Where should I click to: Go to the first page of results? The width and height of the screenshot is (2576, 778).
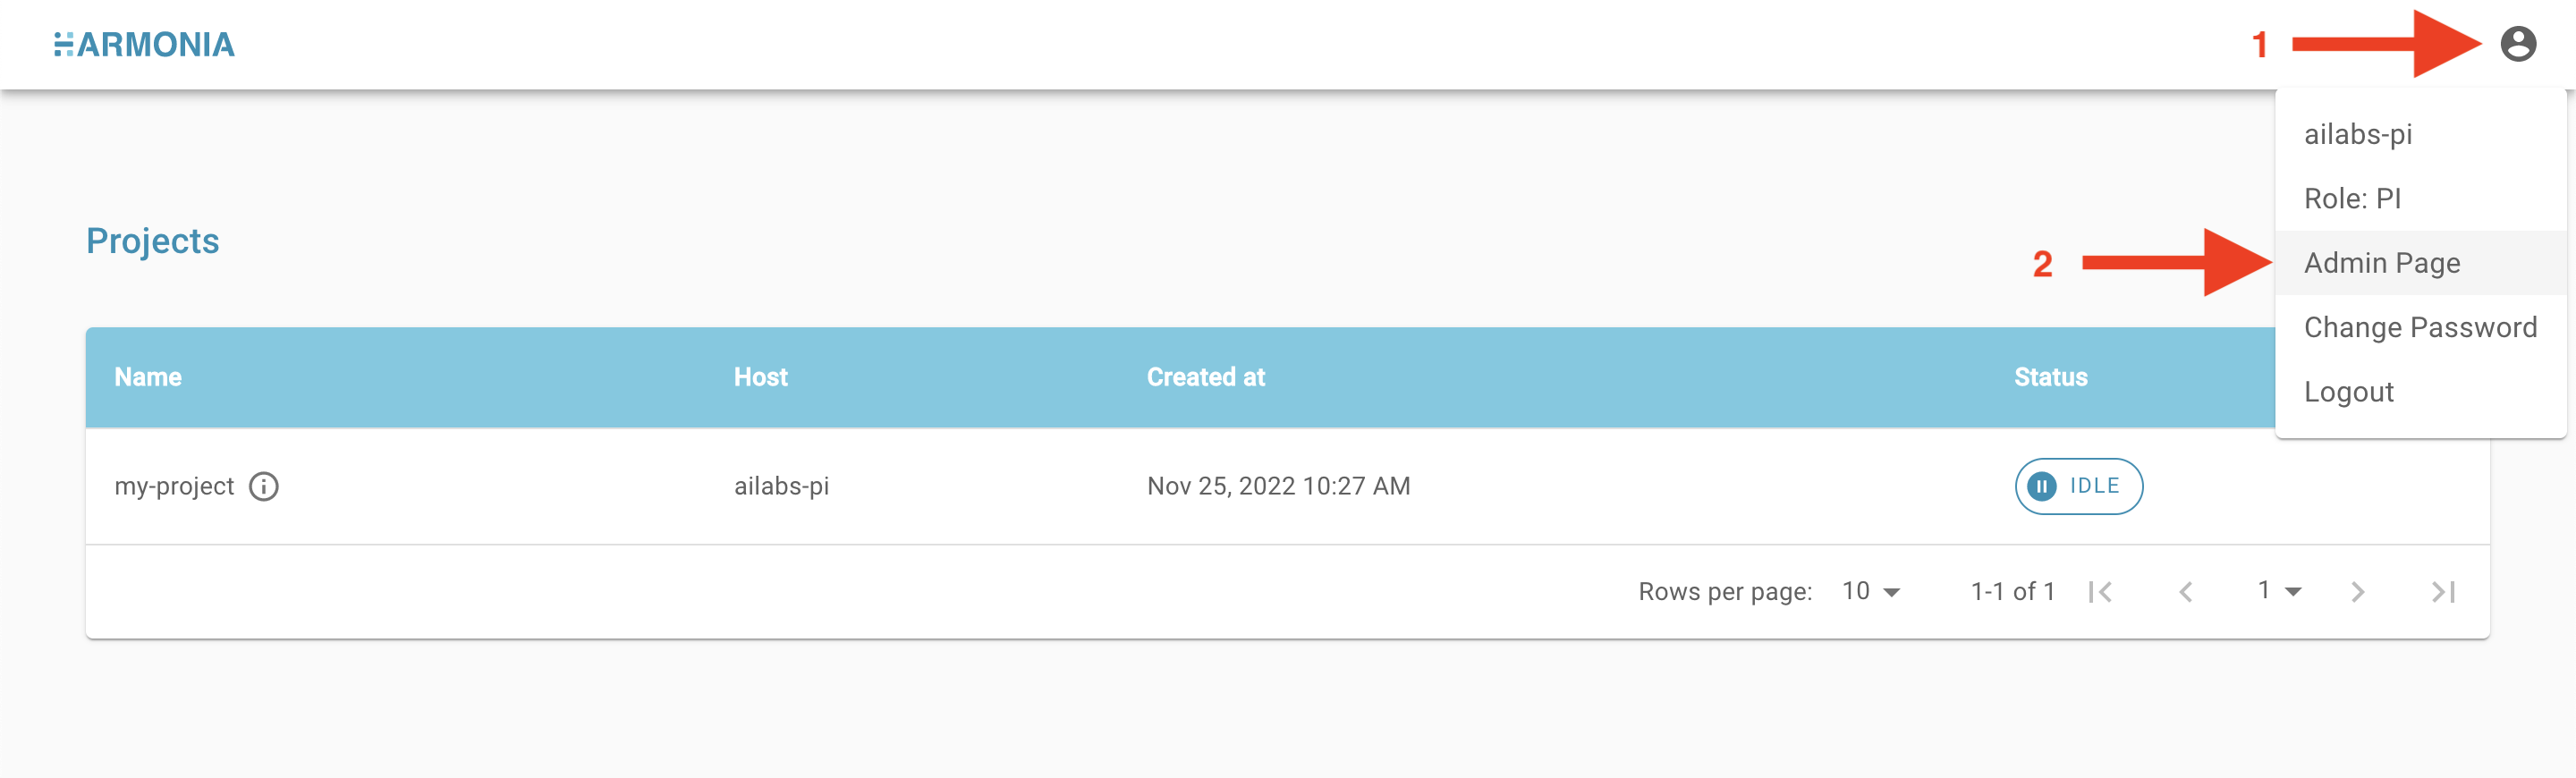tap(2100, 592)
